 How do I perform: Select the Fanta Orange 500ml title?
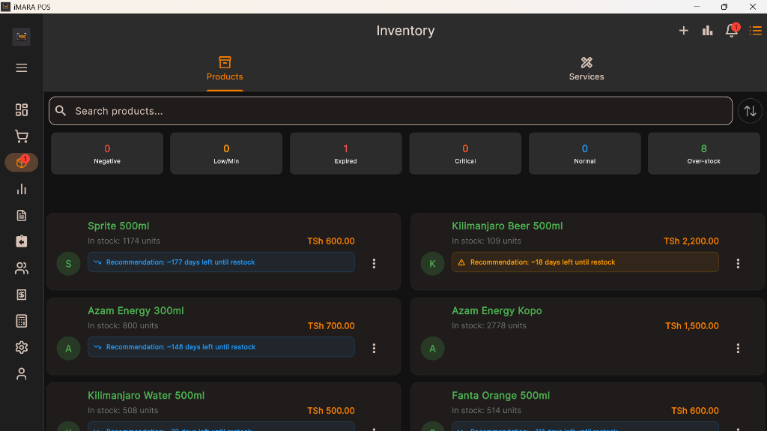tap(500, 395)
